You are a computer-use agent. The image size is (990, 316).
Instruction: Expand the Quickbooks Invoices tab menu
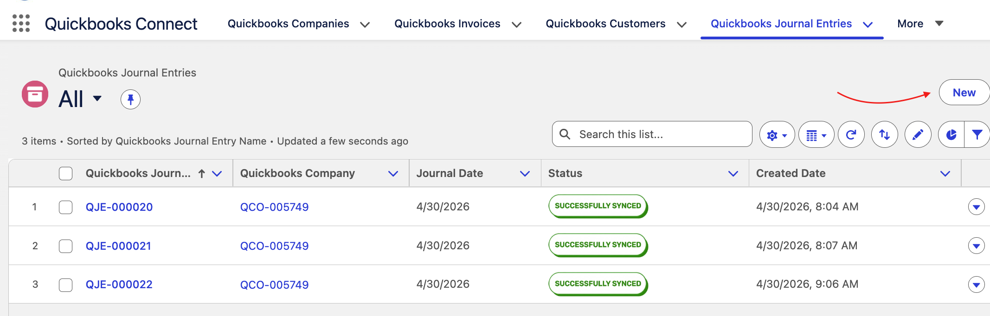[x=516, y=25]
